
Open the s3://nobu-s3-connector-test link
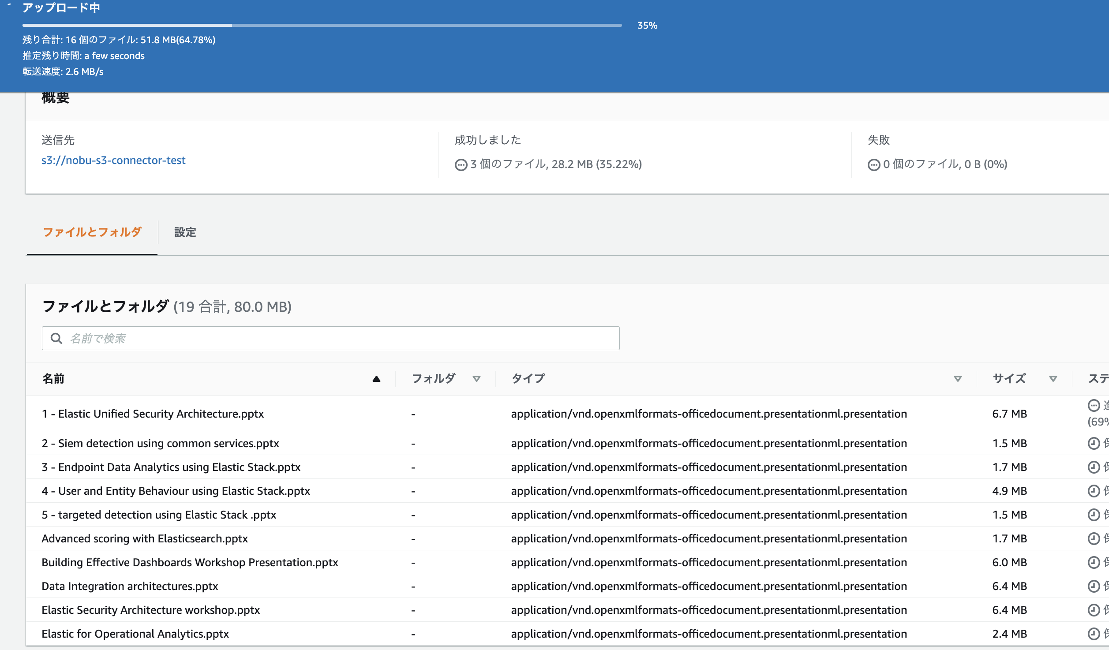coord(113,160)
